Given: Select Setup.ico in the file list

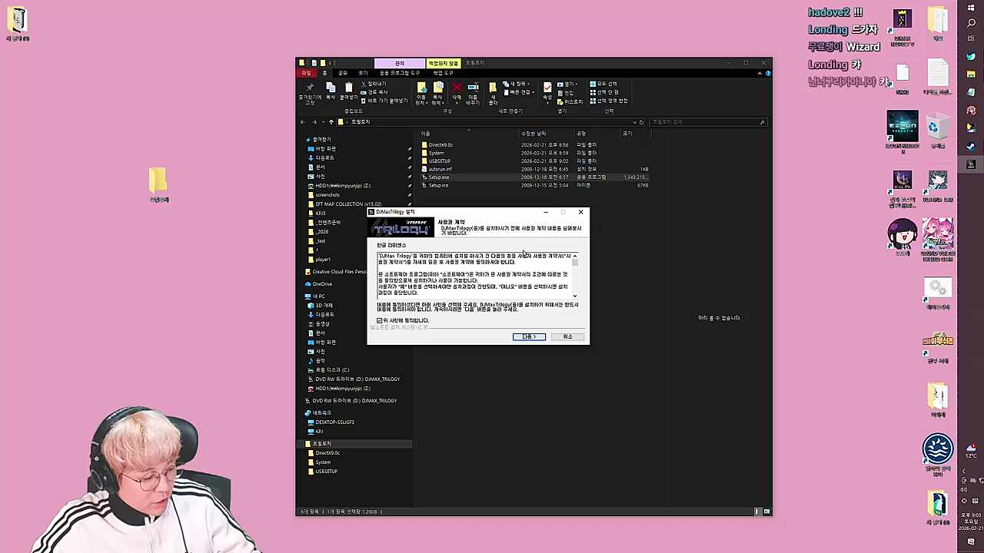Looking at the screenshot, I should click(438, 185).
